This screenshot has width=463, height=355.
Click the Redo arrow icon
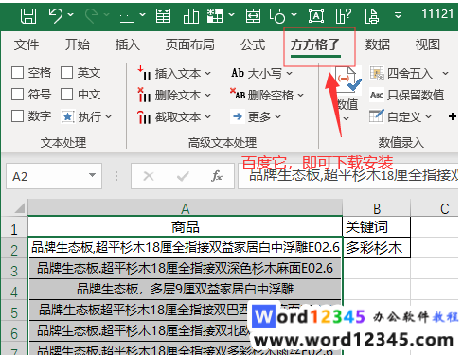(92, 15)
